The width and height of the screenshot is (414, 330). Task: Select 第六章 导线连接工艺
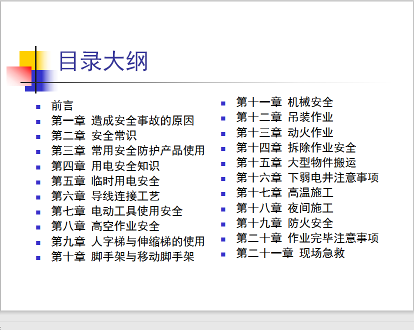(x=105, y=196)
